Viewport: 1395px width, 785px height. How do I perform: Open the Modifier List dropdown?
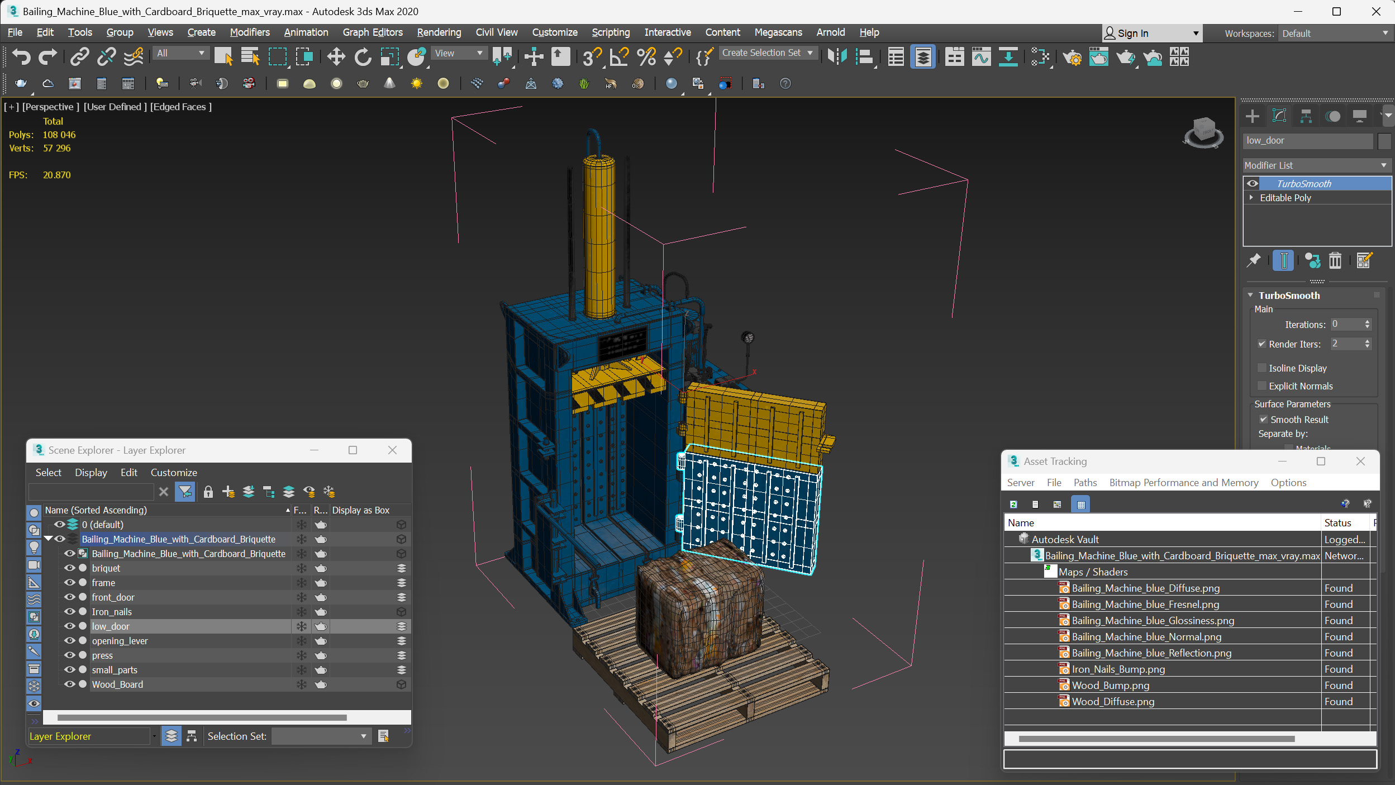click(1316, 165)
